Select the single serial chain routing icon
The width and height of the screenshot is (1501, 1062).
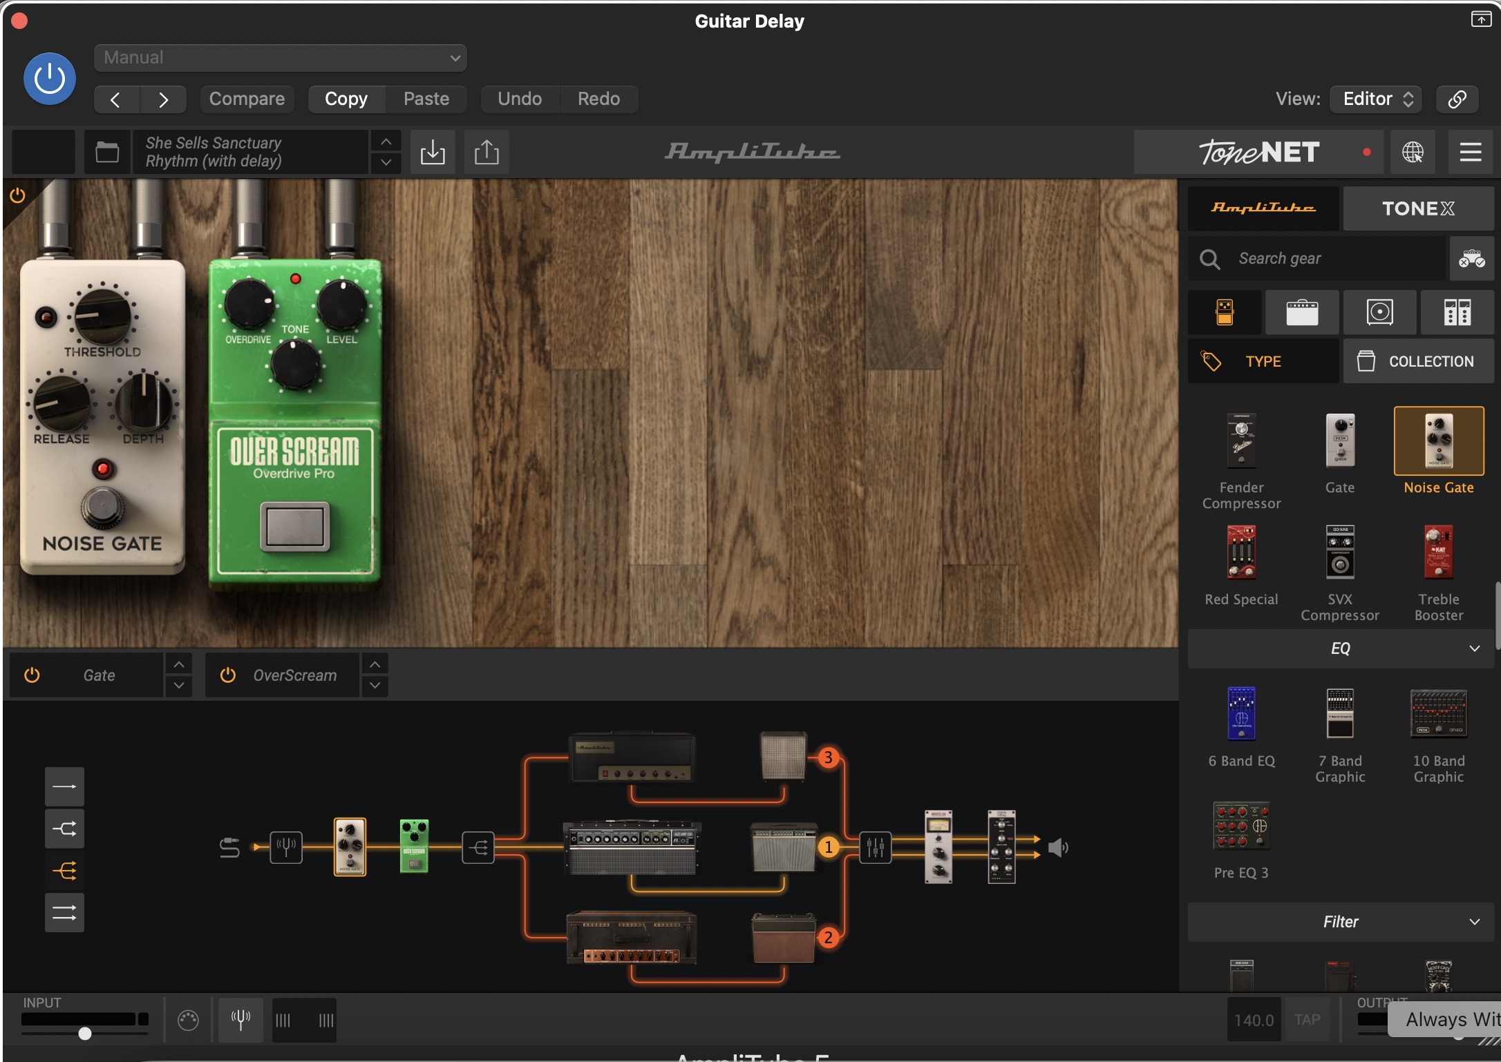64,786
